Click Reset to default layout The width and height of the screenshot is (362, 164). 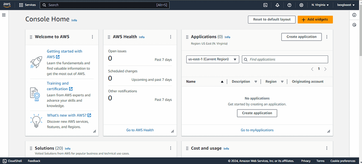coord(272,19)
